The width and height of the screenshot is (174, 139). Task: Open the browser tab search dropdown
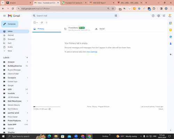2,3
